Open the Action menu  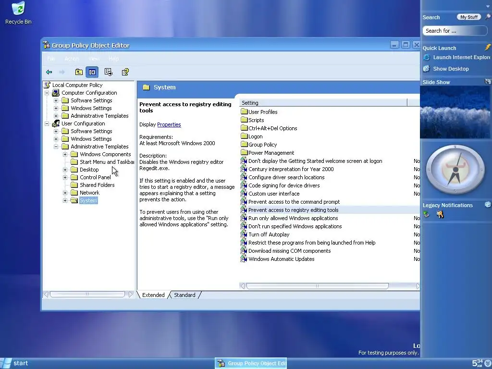point(72,59)
